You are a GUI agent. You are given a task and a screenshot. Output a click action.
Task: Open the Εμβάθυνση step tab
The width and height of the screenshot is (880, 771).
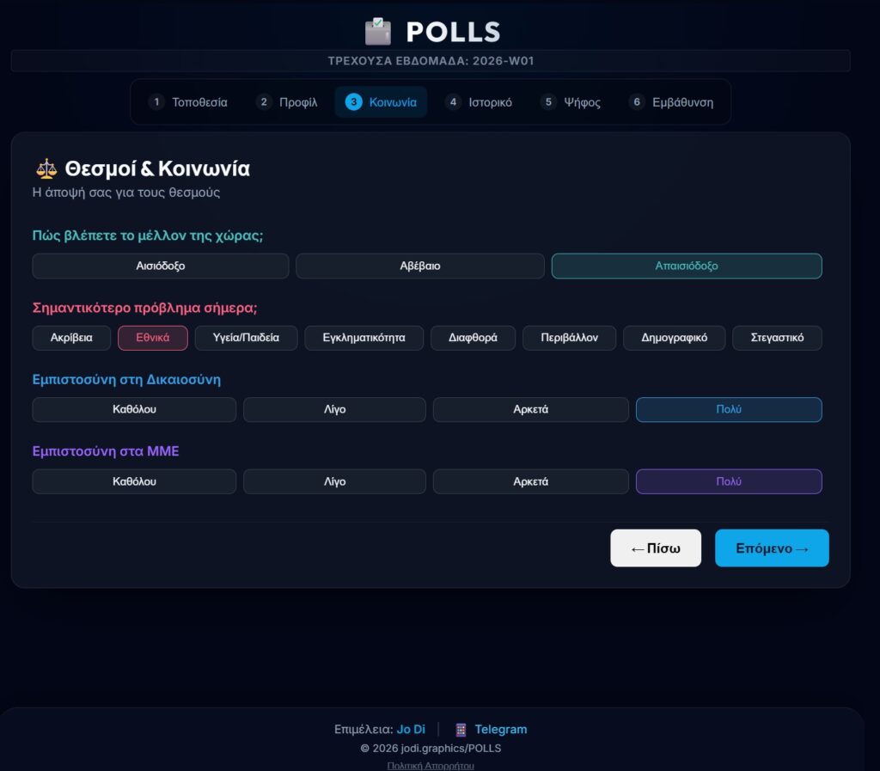click(671, 102)
